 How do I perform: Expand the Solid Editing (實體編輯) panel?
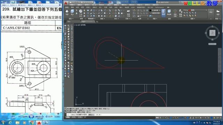(91, 19)
